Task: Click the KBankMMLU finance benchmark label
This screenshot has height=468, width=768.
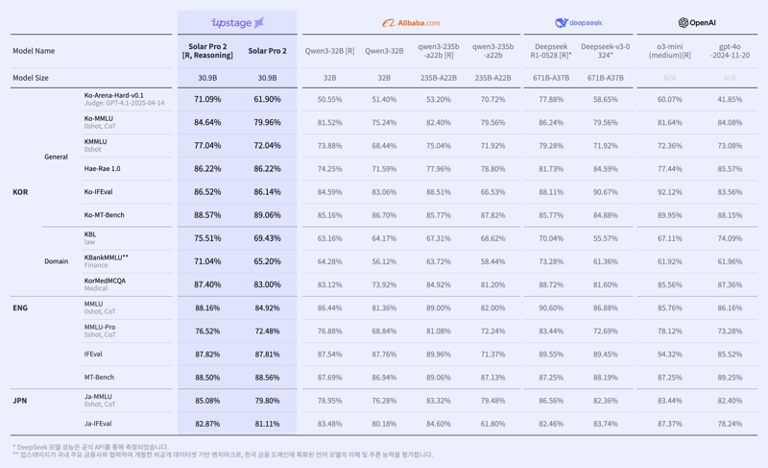Action: (x=106, y=258)
